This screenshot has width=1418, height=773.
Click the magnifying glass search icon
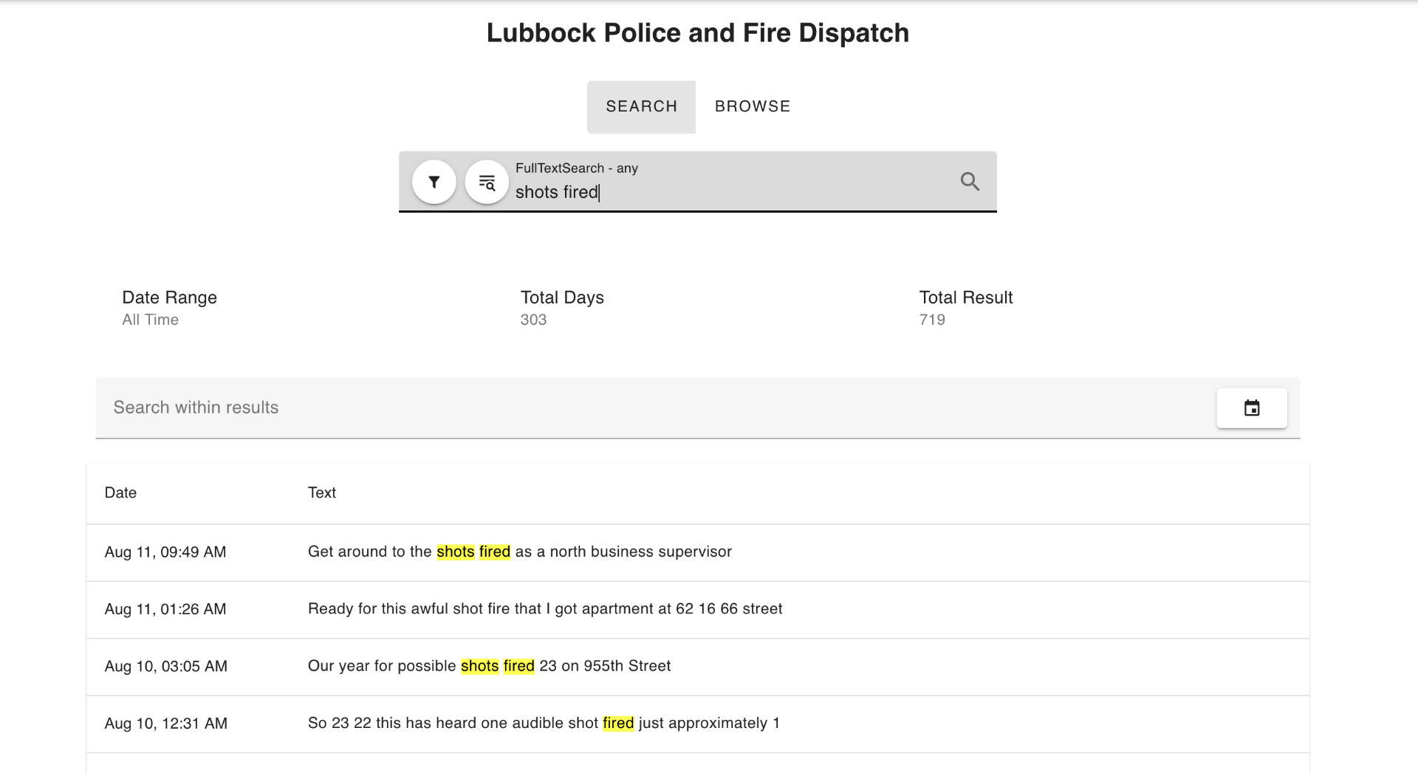click(970, 182)
